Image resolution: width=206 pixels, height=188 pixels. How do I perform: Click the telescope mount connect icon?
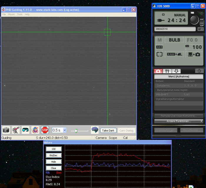click(16, 130)
